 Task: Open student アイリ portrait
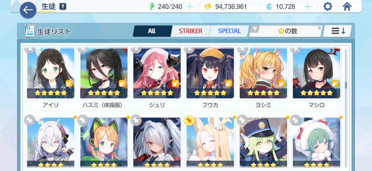[50, 73]
